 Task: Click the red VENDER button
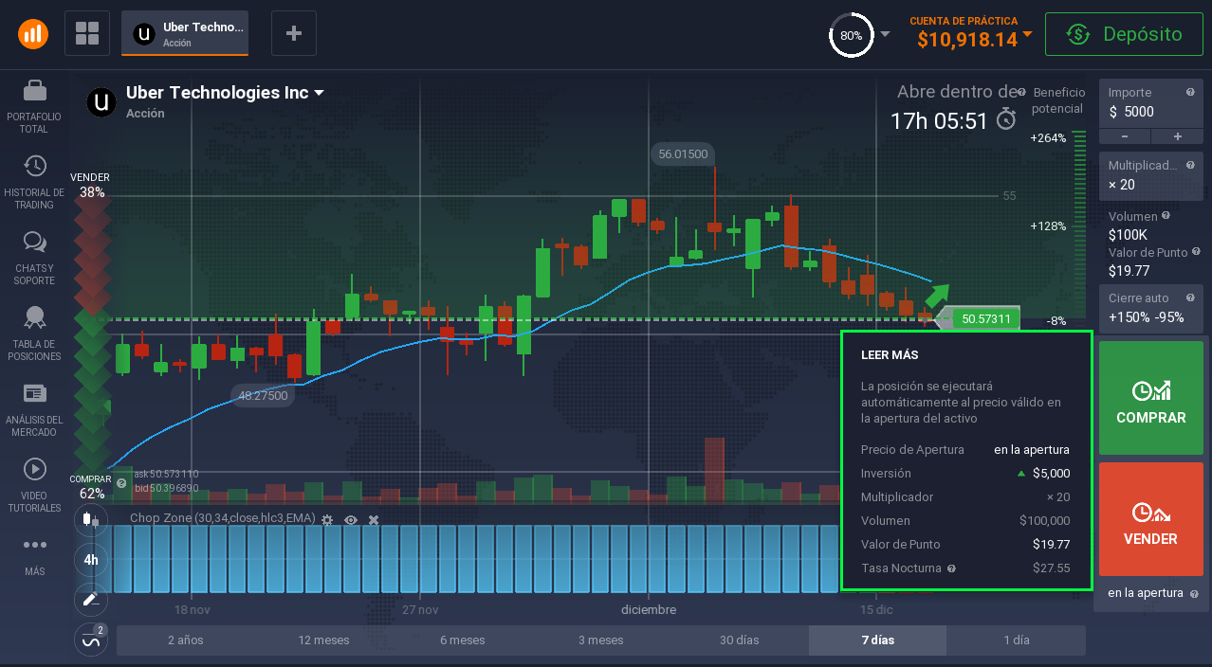1151,519
